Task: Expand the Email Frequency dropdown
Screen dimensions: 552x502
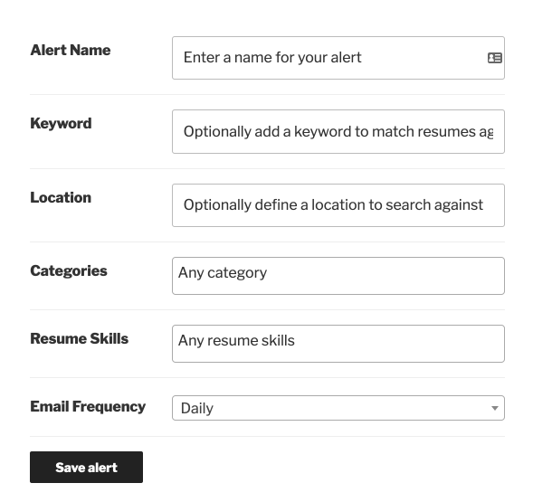Action: (x=338, y=408)
